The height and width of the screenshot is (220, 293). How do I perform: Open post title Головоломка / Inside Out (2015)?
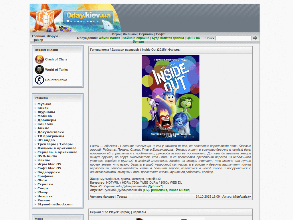pyautogui.click(x=128, y=50)
